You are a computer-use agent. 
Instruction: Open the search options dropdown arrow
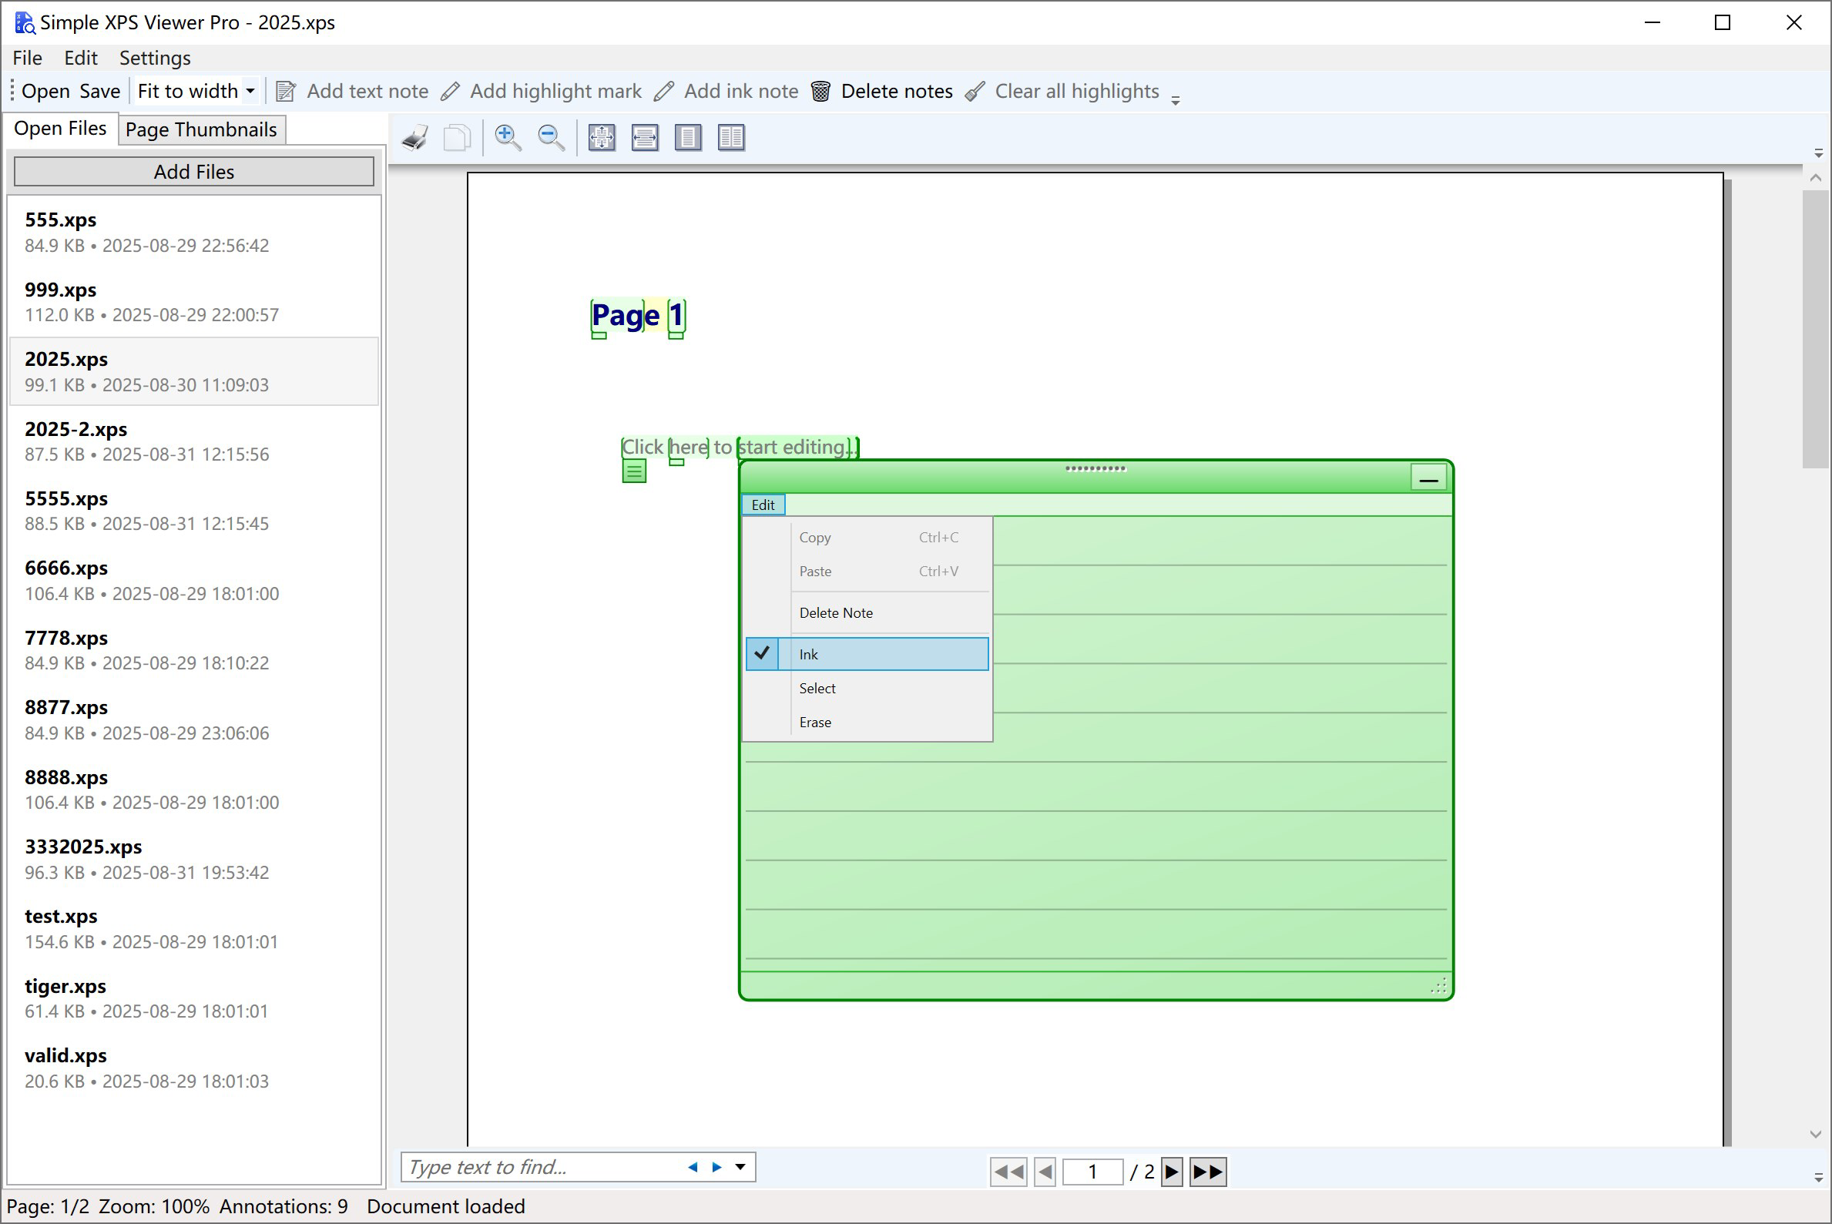(740, 1168)
